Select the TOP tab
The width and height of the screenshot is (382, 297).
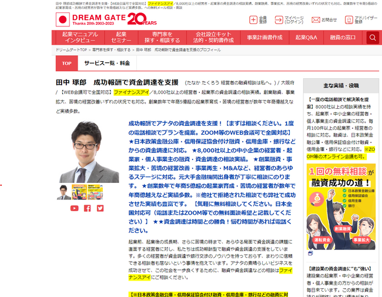[x=67, y=63]
